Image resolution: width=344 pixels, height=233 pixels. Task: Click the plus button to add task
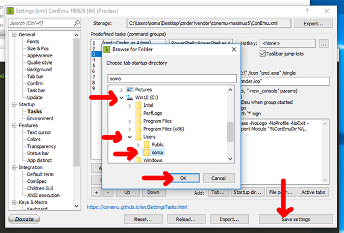pos(96,193)
